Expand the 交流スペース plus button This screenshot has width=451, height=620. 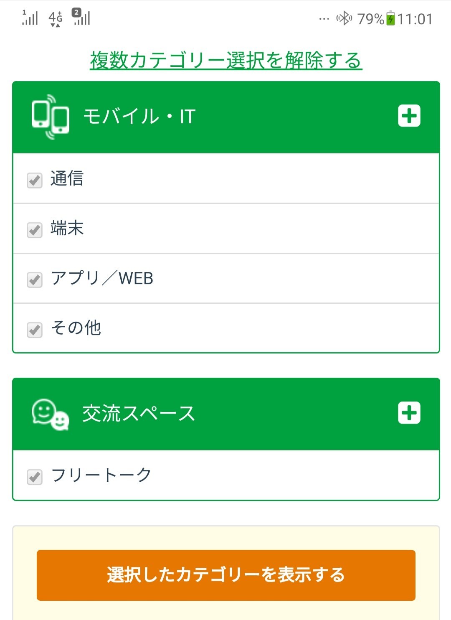click(409, 413)
